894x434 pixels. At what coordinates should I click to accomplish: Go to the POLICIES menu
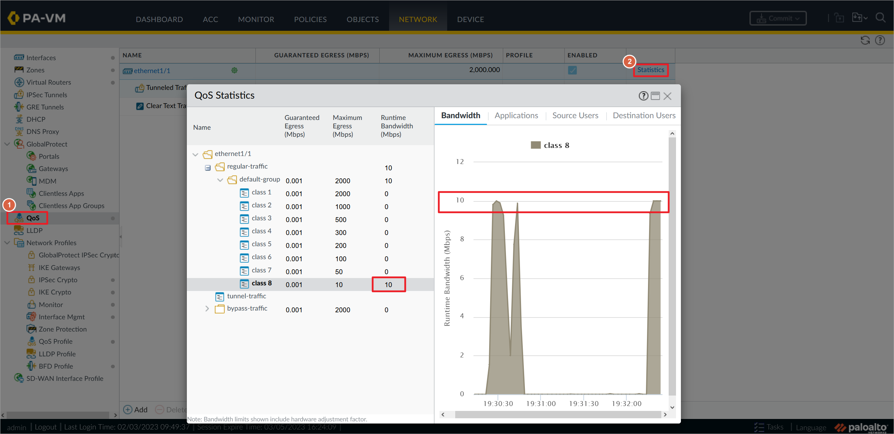(x=310, y=19)
